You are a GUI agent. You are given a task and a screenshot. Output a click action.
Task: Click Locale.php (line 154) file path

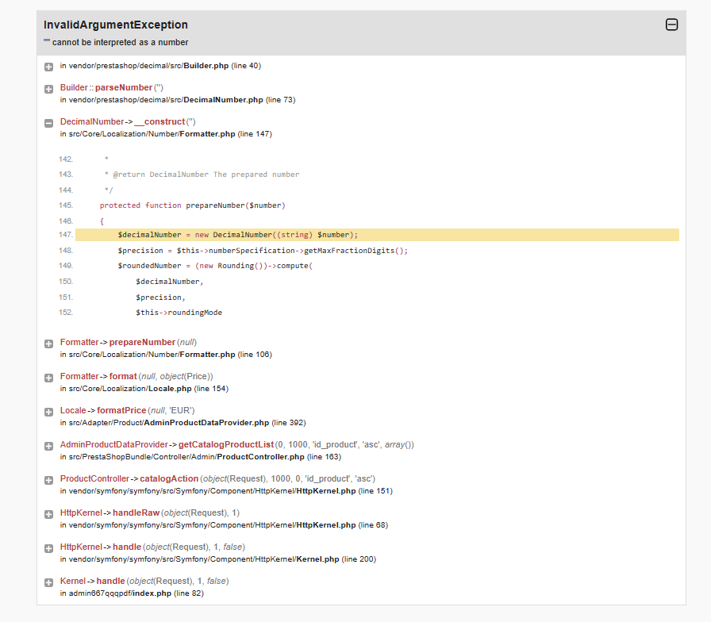pyautogui.click(x=144, y=389)
